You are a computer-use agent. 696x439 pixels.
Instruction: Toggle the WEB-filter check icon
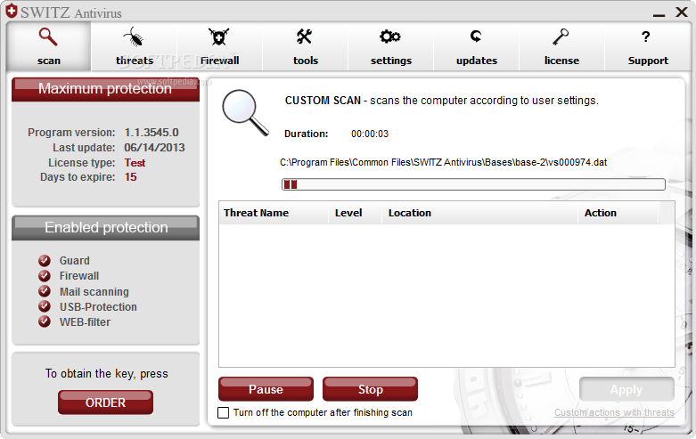45,321
